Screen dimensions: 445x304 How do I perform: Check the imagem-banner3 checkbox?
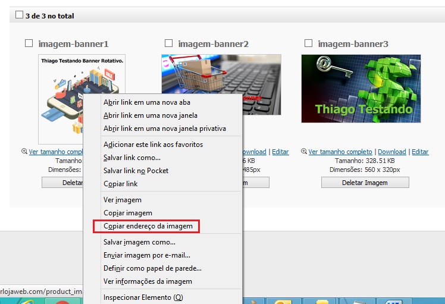click(x=308, y=43)
